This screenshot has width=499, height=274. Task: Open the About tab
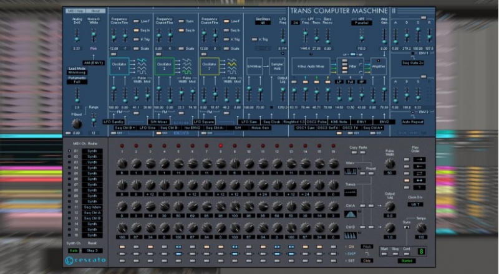pos(95,11)
